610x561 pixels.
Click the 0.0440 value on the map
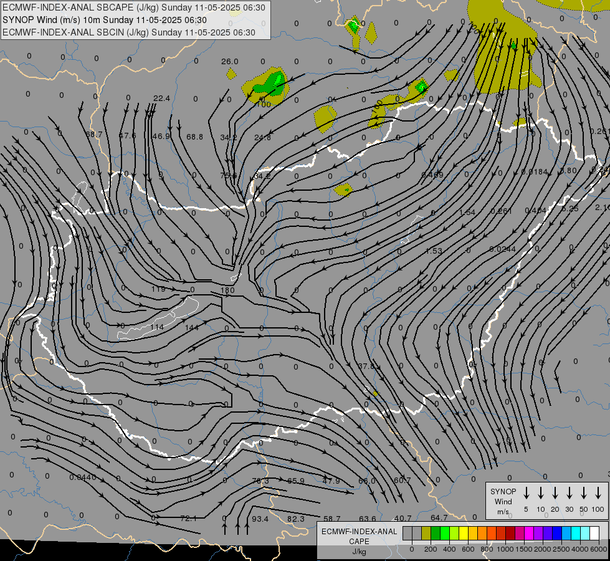pos(83,477)
